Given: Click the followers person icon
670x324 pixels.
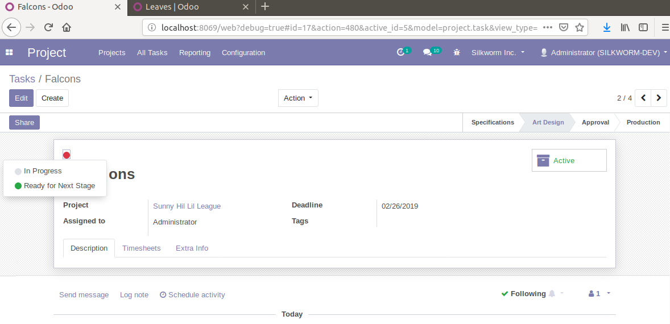Looking at the screenshot, I should click(x=592, y=294).
